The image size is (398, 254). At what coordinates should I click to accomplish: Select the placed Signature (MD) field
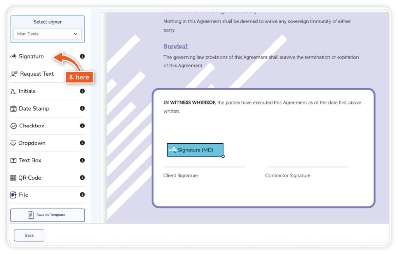pyautogui.click(x=195, y=150)
